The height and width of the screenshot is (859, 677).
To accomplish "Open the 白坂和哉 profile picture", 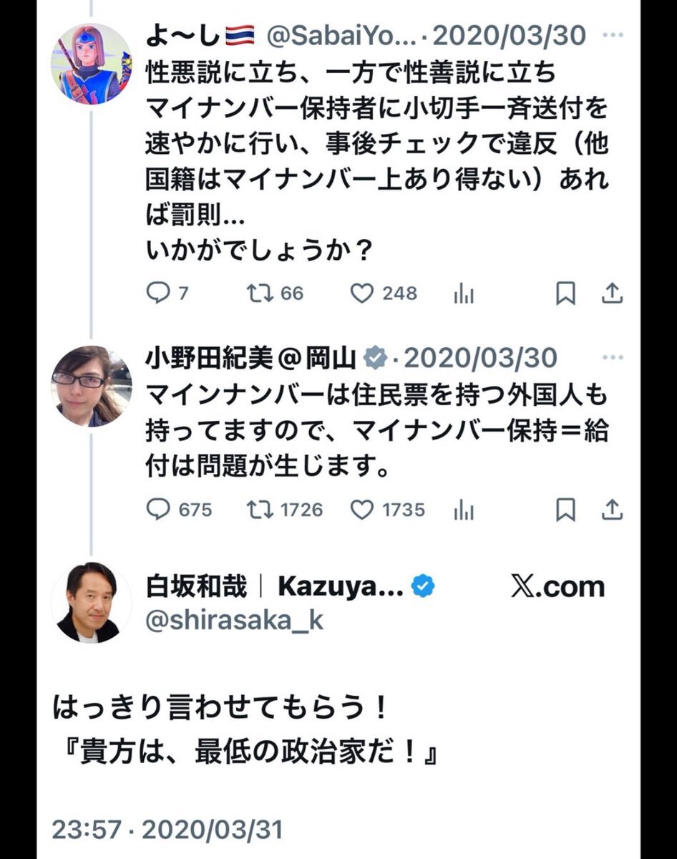I will click(x=91, y=603).
